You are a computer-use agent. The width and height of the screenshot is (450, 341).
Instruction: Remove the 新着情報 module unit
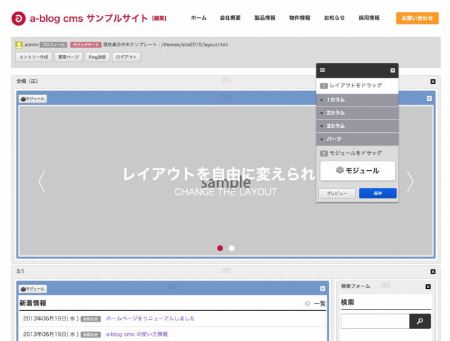(x=323, y=288)
